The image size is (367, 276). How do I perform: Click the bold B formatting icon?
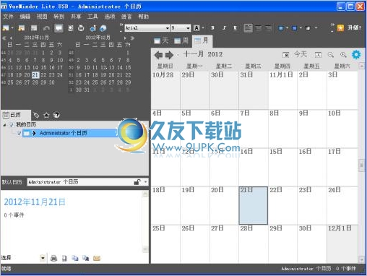[x=212, y=28]
